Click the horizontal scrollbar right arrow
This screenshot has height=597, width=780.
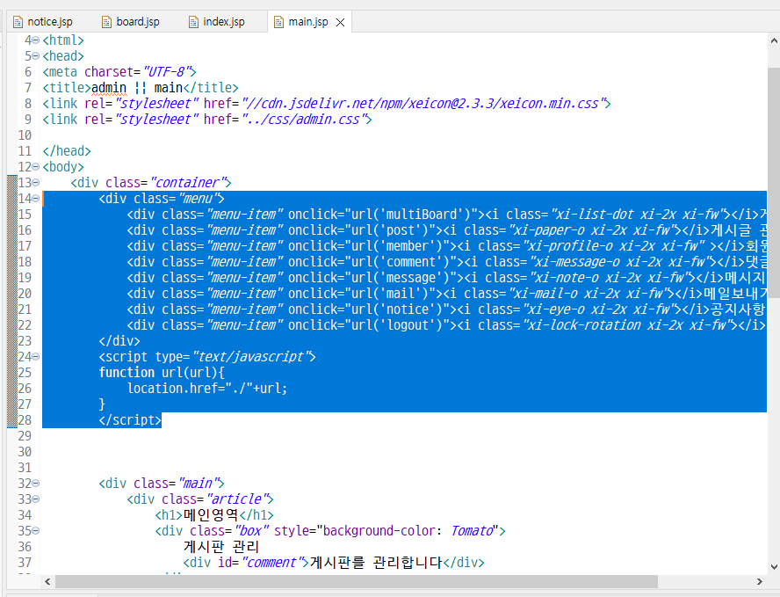[x=760, y=581]
